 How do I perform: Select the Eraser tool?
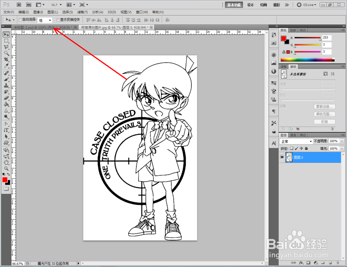point(6,98)
